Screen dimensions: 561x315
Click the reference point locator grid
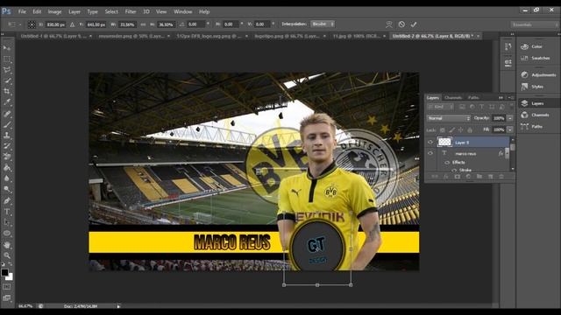pyautogui.click(x=32, y=24)
